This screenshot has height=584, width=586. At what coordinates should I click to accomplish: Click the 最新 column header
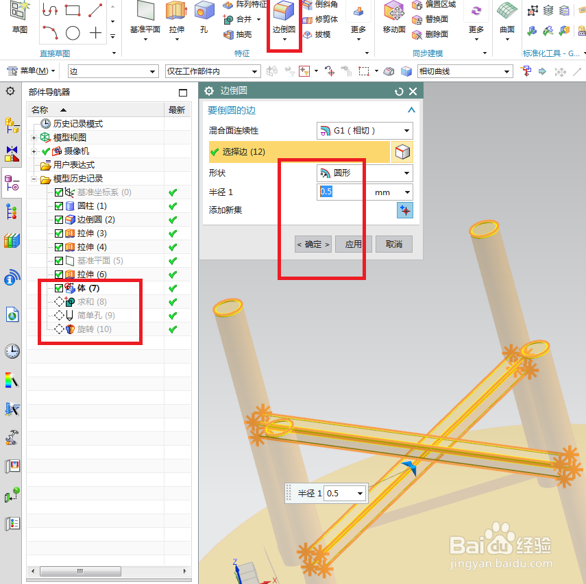click(x=177, y=110)
